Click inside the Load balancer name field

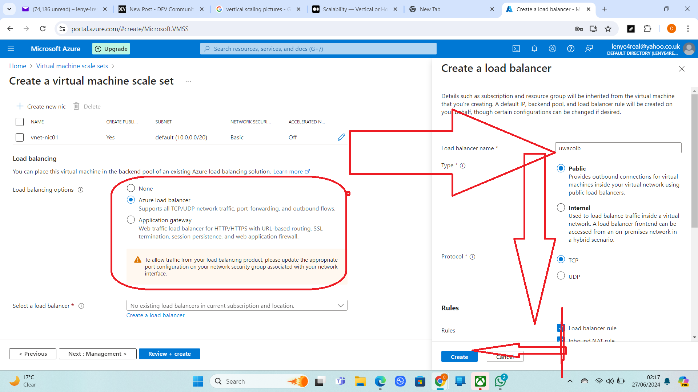tap(618, 148)
